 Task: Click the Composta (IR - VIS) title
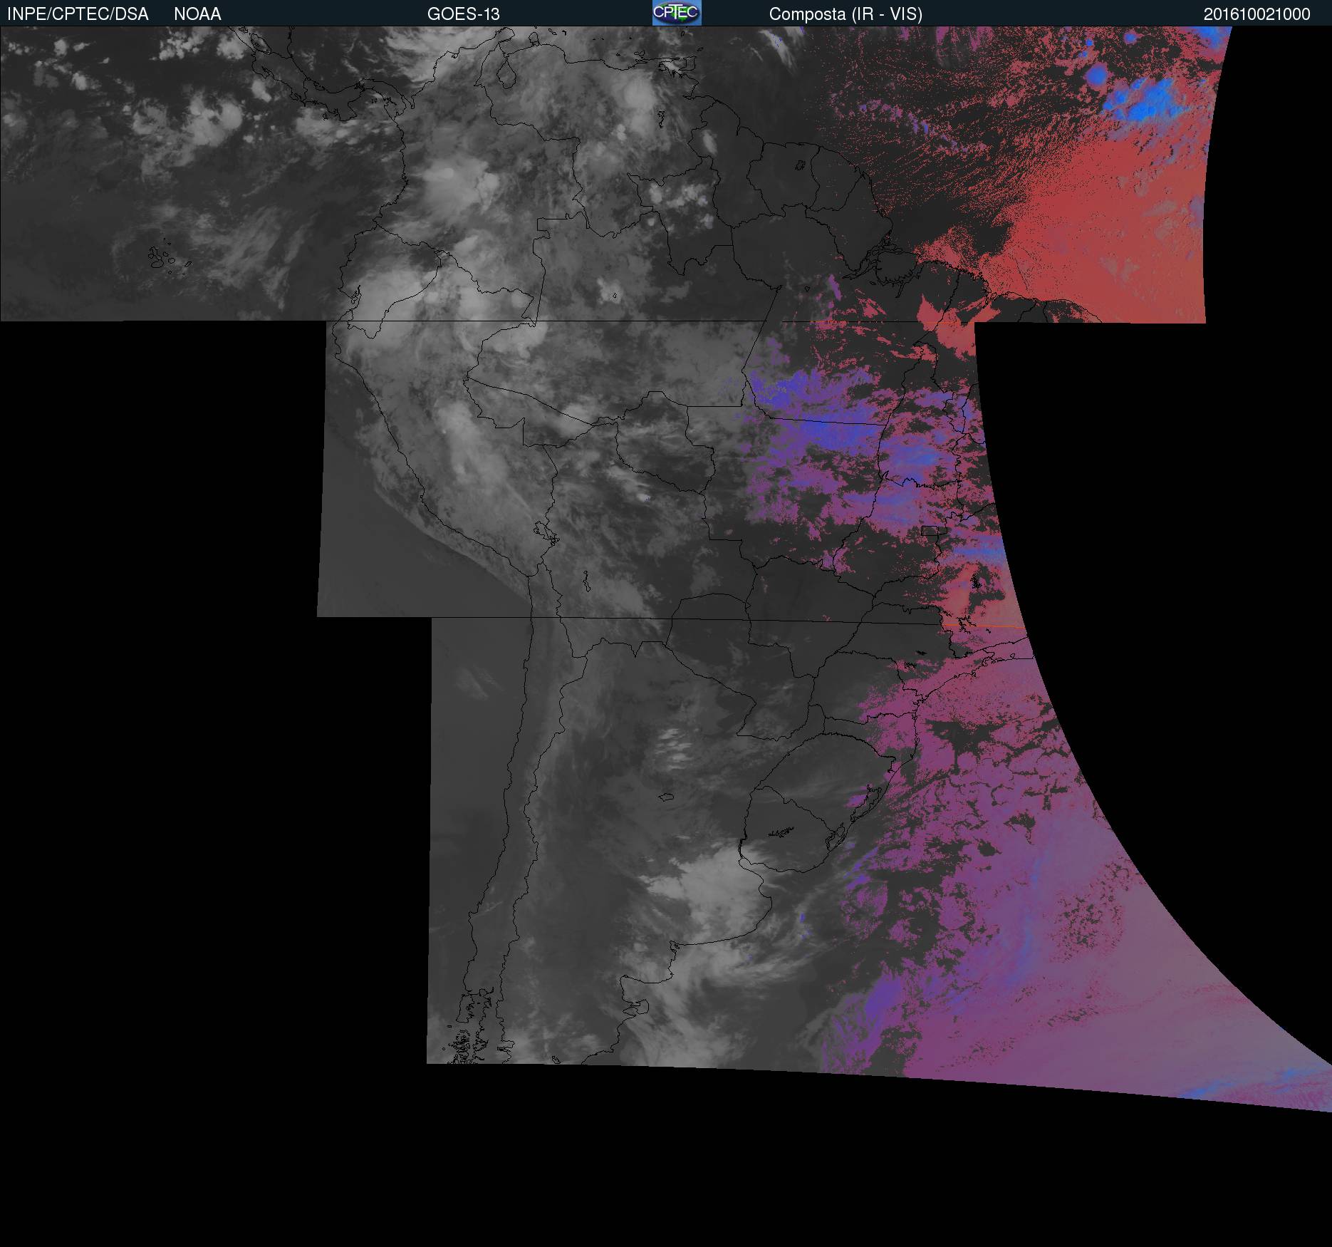[845, 14]
